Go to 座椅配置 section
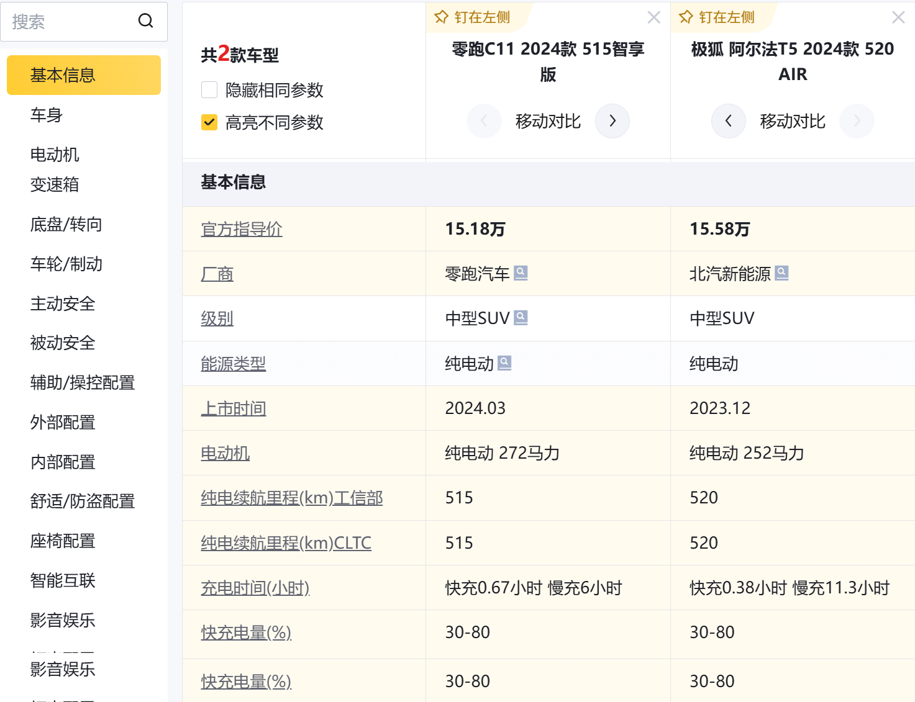This screenshot has width=915, height=702. [63, 541]
